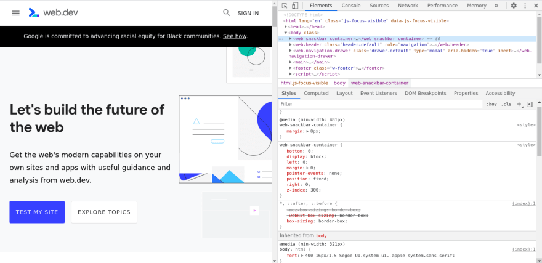
Task: Click the pointer-events: none declaration
Action: 314,174
